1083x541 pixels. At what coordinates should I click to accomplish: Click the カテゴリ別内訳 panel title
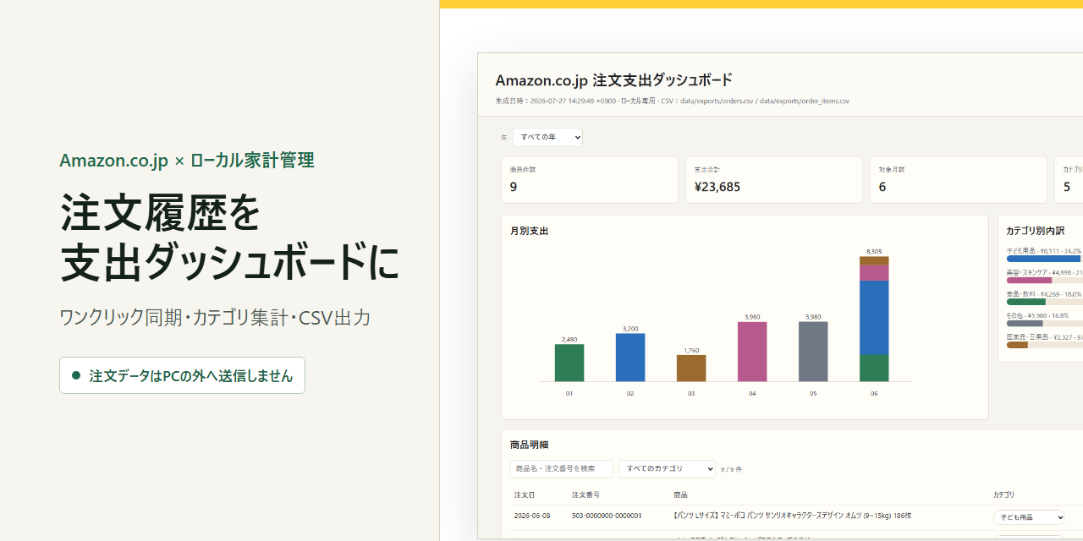click(1035, 230)
